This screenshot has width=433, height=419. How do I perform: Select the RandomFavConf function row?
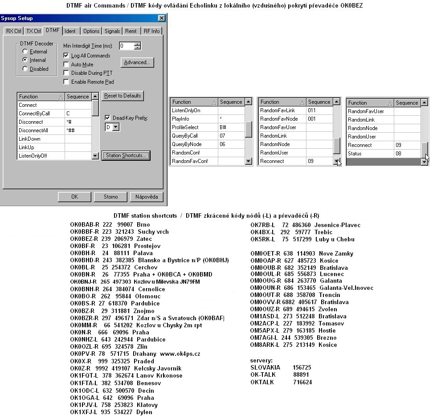(208, 161)
